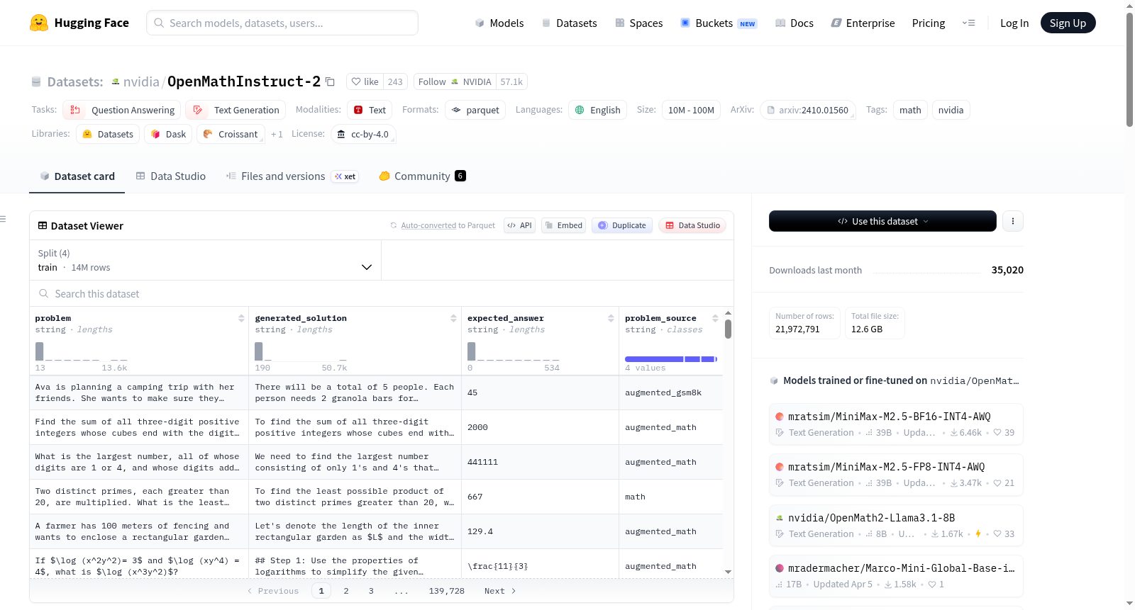Open the Data Studio tab
Viewport: 1135px width, 610px height.
pos(171,176)
